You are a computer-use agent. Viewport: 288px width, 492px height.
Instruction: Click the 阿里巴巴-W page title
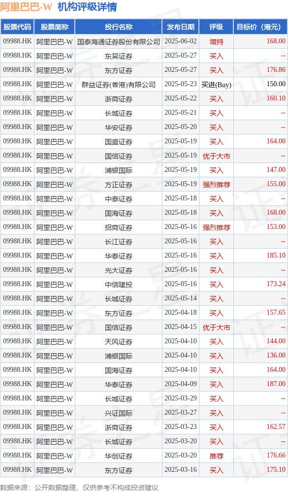tap(27, 7)
